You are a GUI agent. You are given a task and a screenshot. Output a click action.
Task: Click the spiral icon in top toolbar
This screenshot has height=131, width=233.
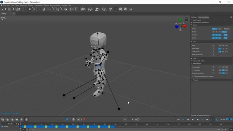pyautogui.click(x=17, y=9)
